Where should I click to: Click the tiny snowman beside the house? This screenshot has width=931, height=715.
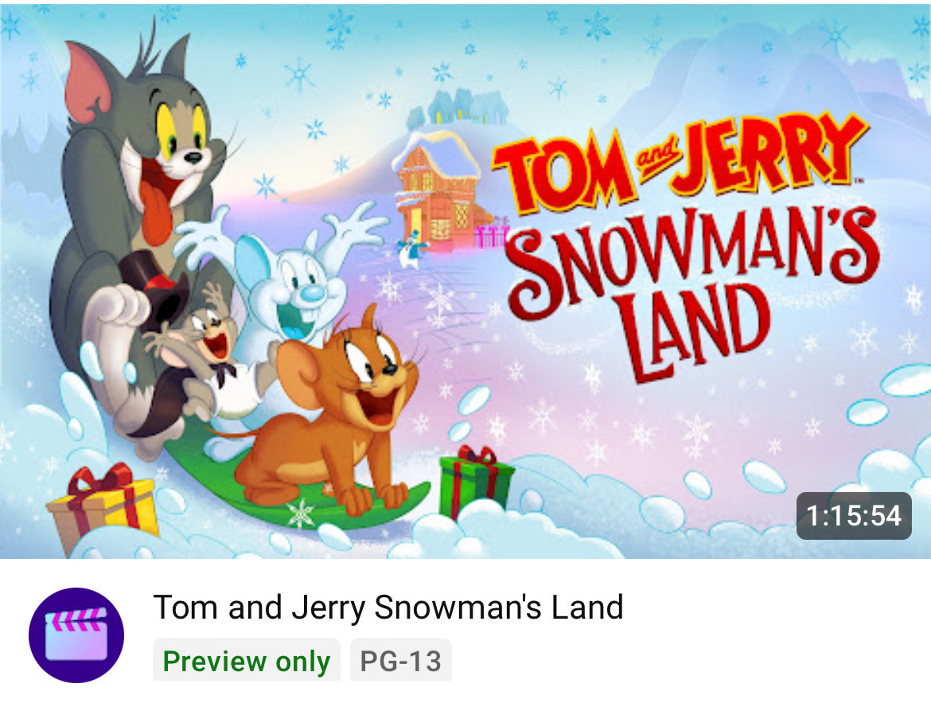pyautogui.click(x=411, y=250)
